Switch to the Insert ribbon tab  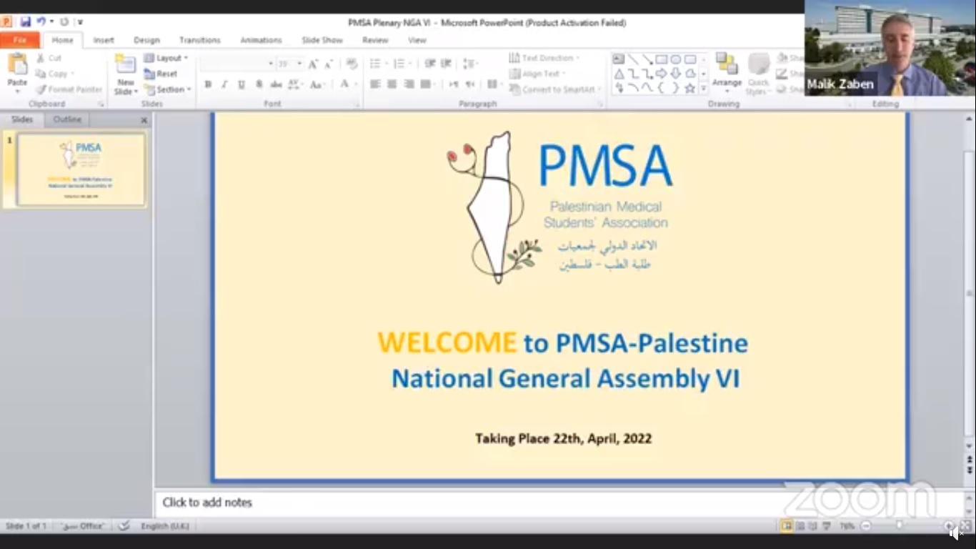104,41
